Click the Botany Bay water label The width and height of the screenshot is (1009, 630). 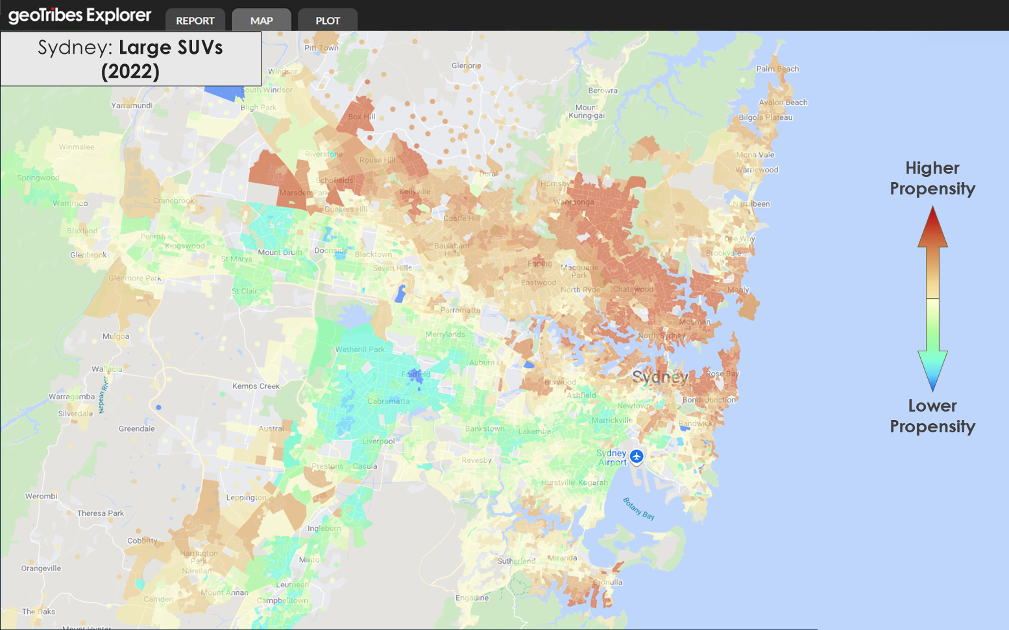[638, 508]
